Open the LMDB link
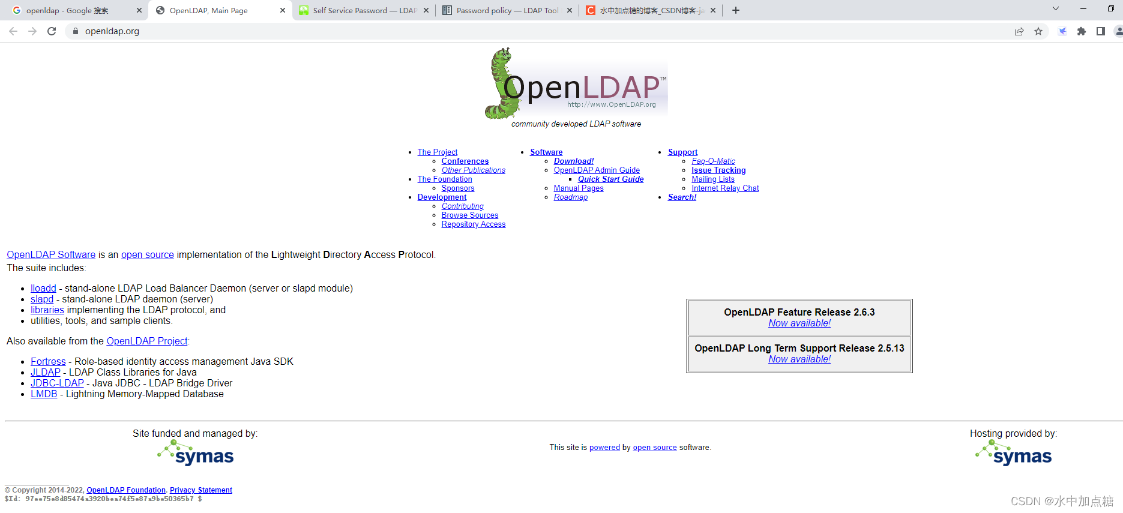This screenshot has width=1123, height=513. pyautogui.click(x=44, y=394)
